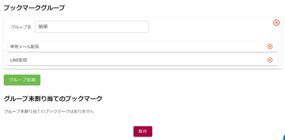Image resolution: width=285 pixels, height=140 pixels.
Task: Click the ブックマークグループ heading
Action: click(x=34, y=8)
